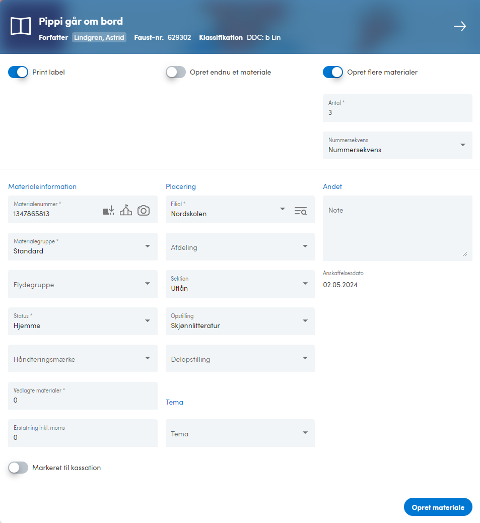Expand the Håndteringsmærke dropdown
480x523 pixels.
click(83, 359)
